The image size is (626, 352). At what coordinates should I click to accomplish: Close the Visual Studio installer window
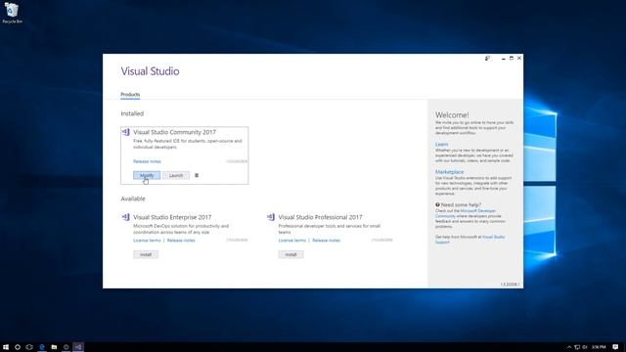[x=519, y=59]
